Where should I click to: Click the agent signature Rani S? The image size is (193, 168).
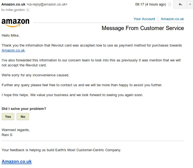(7, 135)
